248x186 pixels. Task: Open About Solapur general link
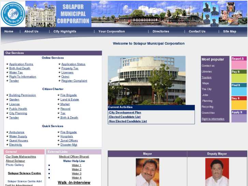click(x=15, y=161)
